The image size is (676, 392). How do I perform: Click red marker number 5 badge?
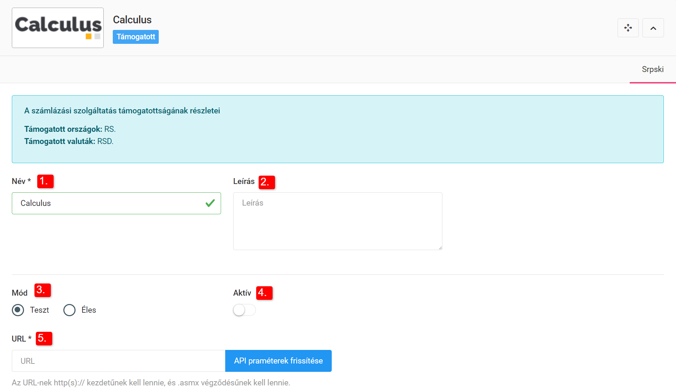44,338
